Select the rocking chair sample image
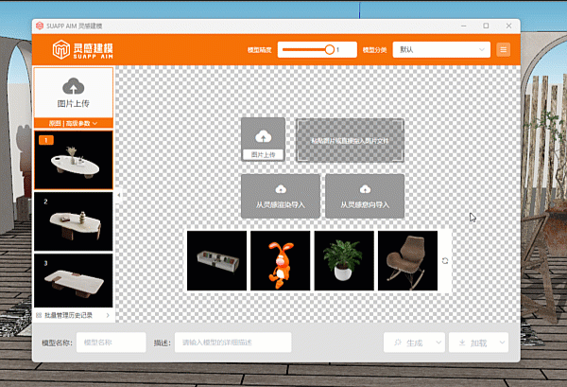Image resolution: width=567 pixels, height=387 pixels. pyautogui.click(x=407, y=260)
